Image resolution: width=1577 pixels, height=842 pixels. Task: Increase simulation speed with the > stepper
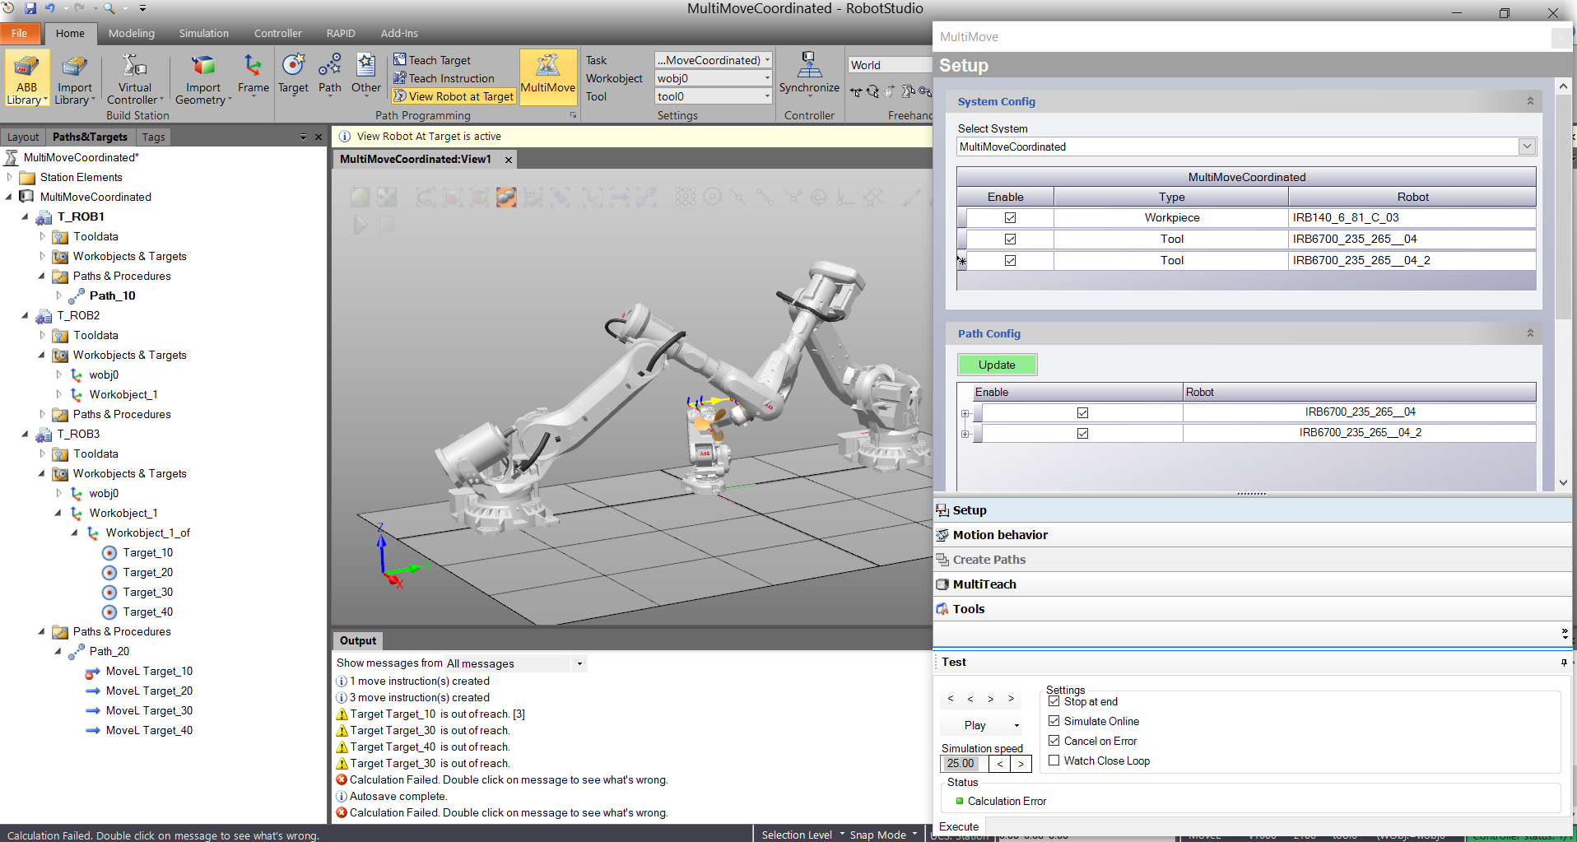pos(1021,764)
